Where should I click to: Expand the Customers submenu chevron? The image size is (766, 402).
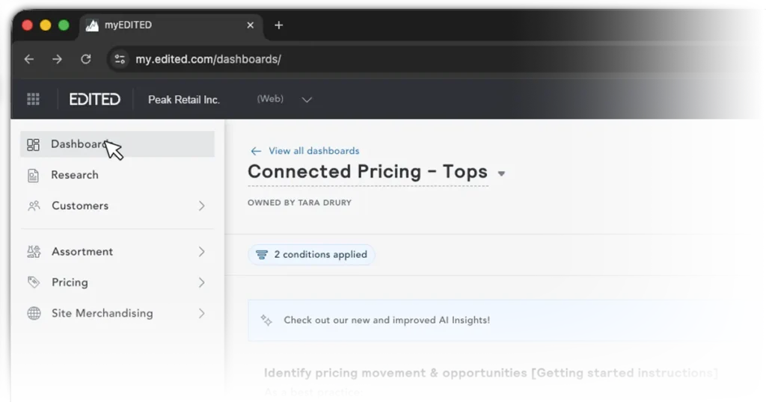[201, 206]
